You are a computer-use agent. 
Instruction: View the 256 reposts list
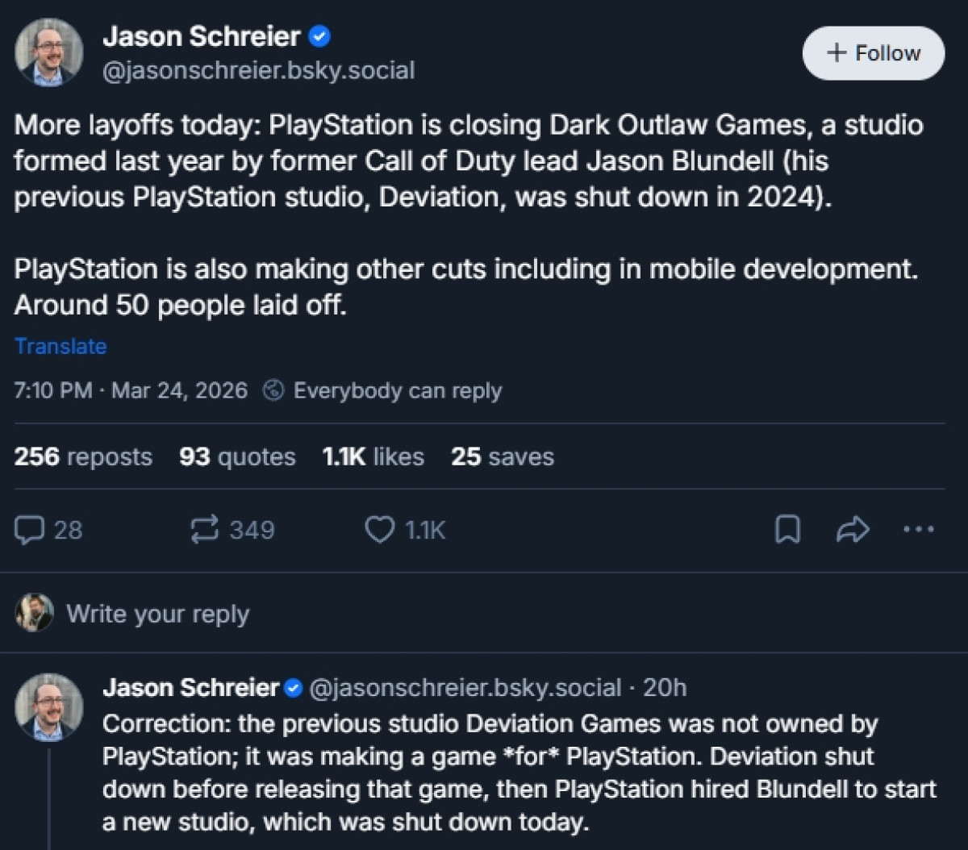[82, 456]
